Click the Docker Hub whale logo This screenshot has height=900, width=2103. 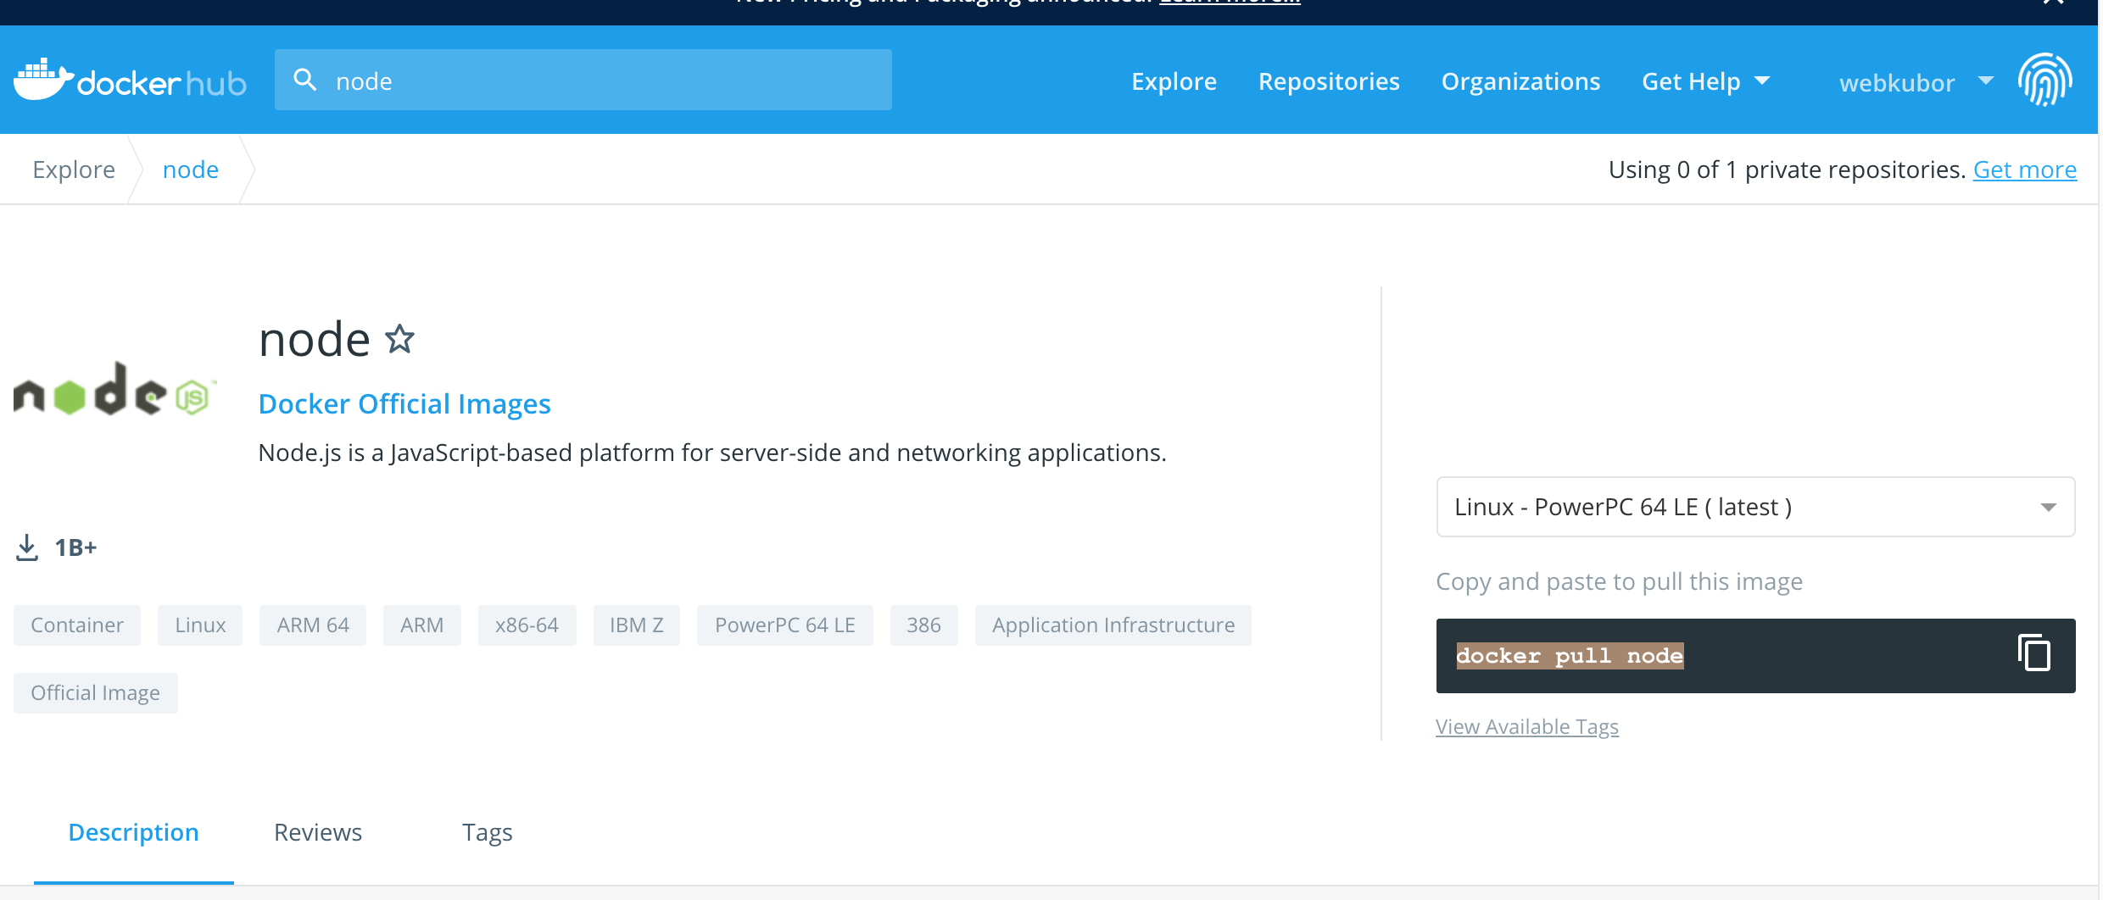click(130, 81)
